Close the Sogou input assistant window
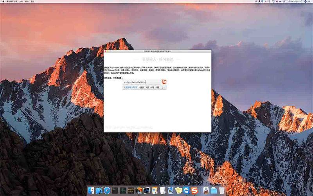Image resolution: width=313 pixels, height=196 pixels. pos(105,51)
